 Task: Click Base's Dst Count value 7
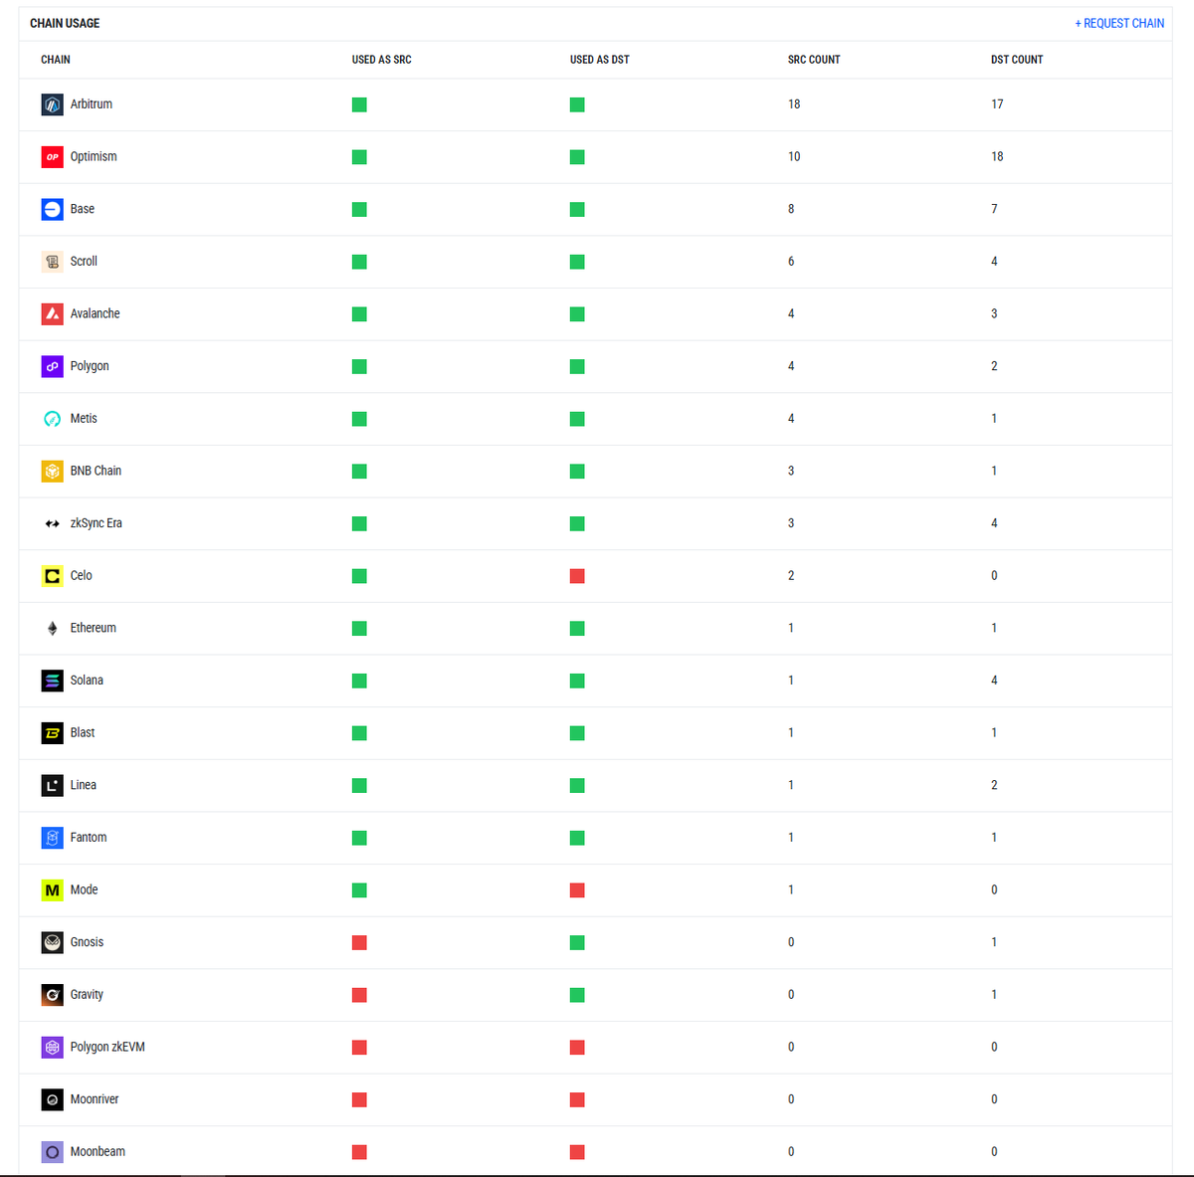(x=994, y=209)
